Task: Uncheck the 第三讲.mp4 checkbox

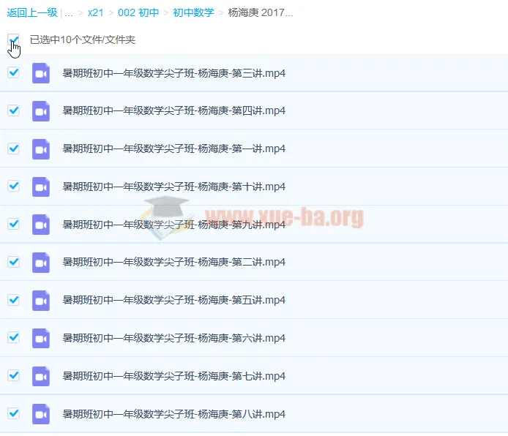Action: click(13, 72)
